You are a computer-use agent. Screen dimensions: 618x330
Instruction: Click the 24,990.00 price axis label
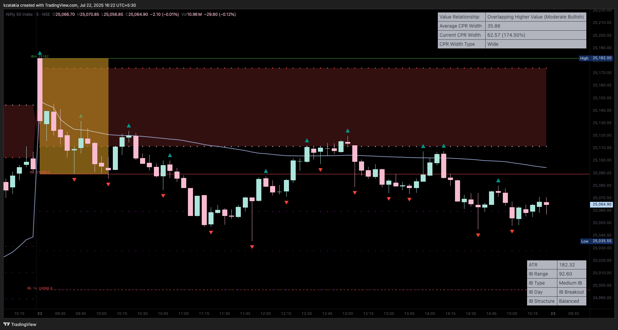(x=602, y=298)
